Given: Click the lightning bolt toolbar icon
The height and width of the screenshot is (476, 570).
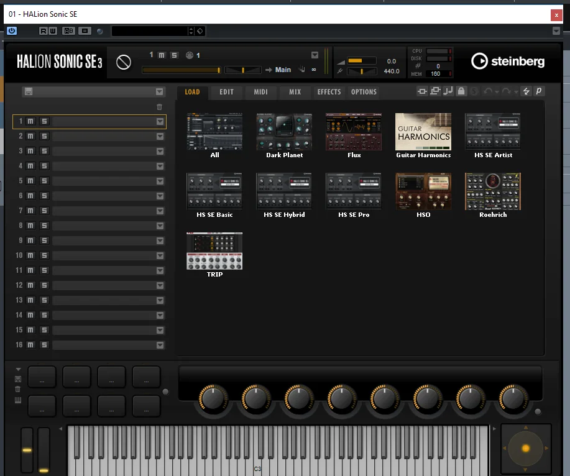Looking at the screenshot, I should pyautogui.click(x=526, y=91).
